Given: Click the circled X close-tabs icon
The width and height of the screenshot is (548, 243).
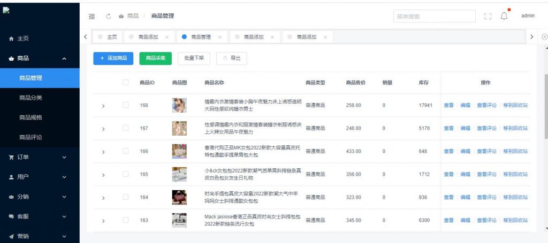Looking at the screenshot, I should 544,37.
